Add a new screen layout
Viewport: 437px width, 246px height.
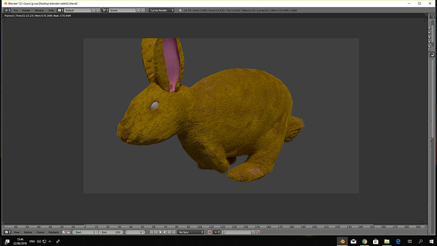tap(93, 10)
